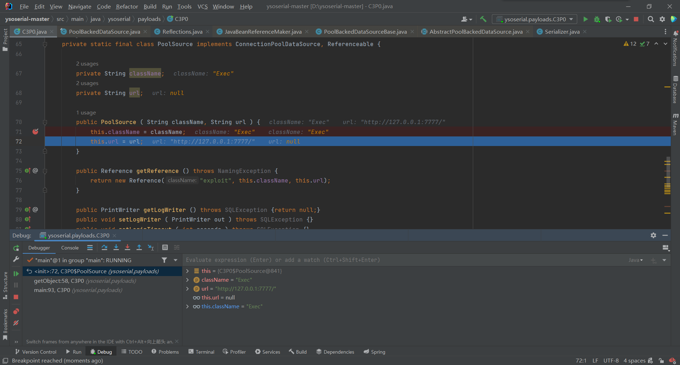
Task: Open the Maven side panel
Action: click(x=675, y=124)
